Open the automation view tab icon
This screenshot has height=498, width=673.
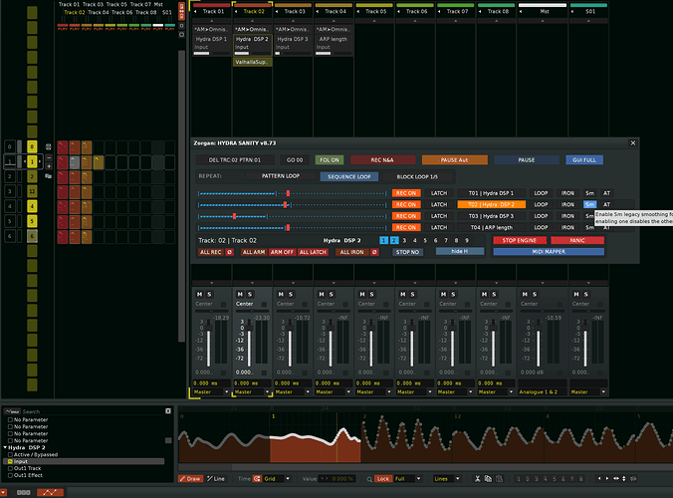(50, 492)
